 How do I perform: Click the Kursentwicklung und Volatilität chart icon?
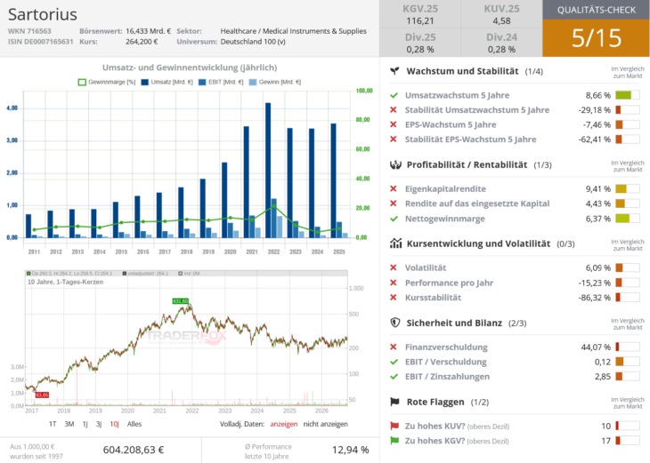tap(395, 243)
